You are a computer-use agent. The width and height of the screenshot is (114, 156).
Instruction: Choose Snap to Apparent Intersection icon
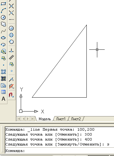11,13
